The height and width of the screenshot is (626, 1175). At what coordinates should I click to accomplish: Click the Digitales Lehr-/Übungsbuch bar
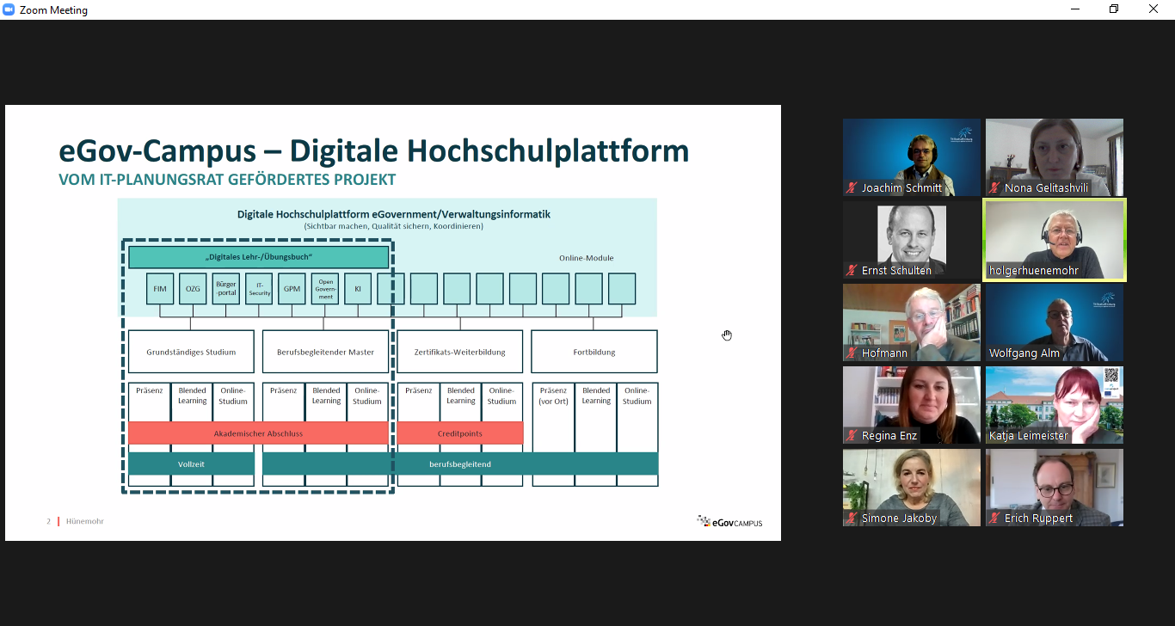click(259, 257)
